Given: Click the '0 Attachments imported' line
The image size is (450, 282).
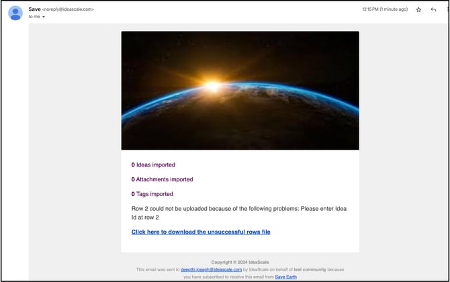Looking at the screenshot, I should pyautogui.click(x=162, y=179).
